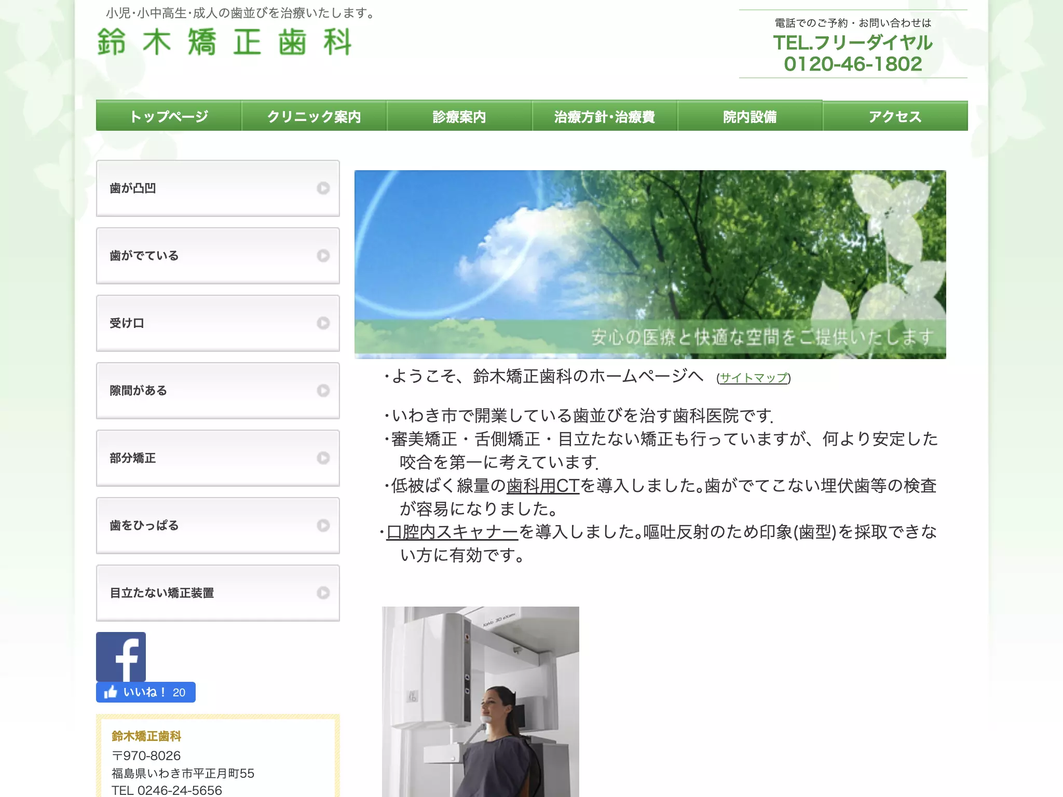
Task: Select the 歯をひっぱる sidebar button
Action: (x=218, y=526)
